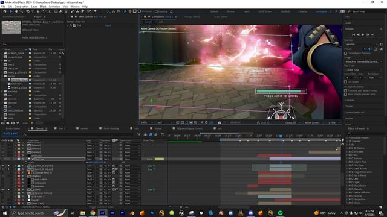Select the Rectangle shape tool
The image size is (387, 217).
(x=56, y=11)
